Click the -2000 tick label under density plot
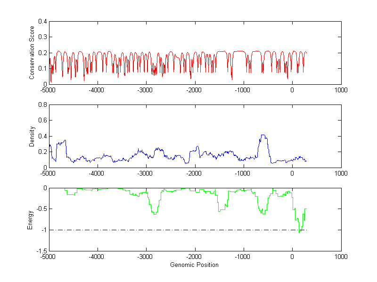The height and width of the screenshot is (282, 377). pyautogui.click(x=194, y=173)
